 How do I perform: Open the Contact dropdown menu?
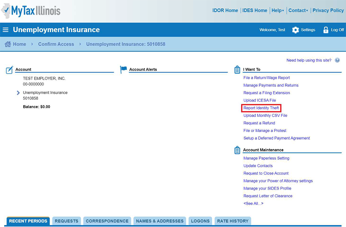pyautogui.click(x=298, y=10)
